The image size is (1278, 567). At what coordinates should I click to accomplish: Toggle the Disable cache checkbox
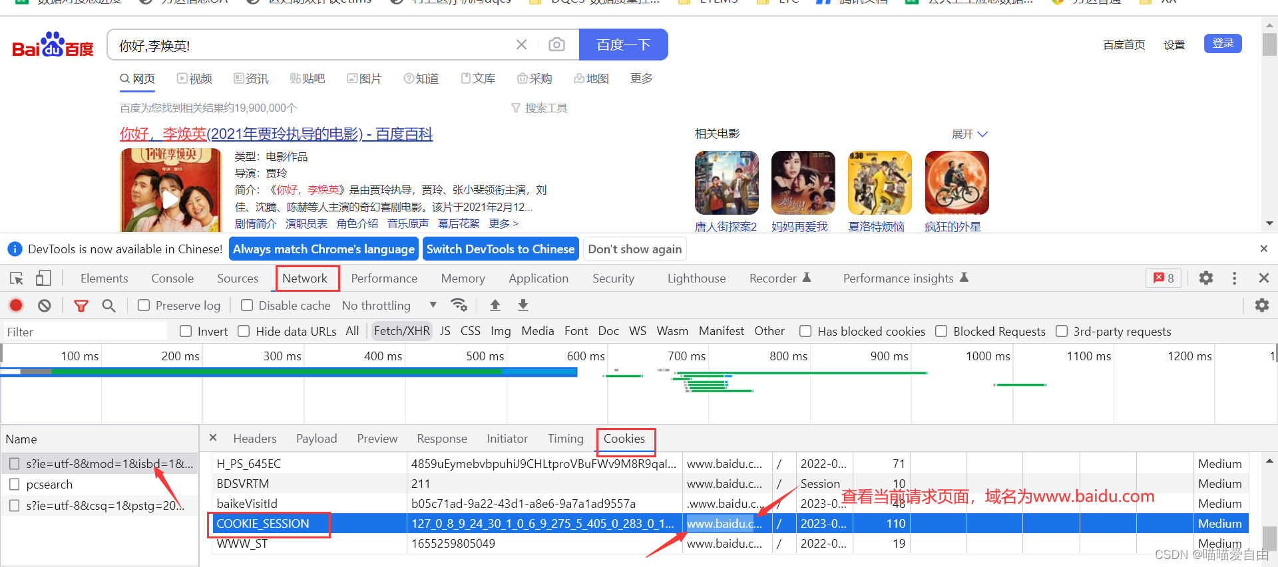point(247,305)
